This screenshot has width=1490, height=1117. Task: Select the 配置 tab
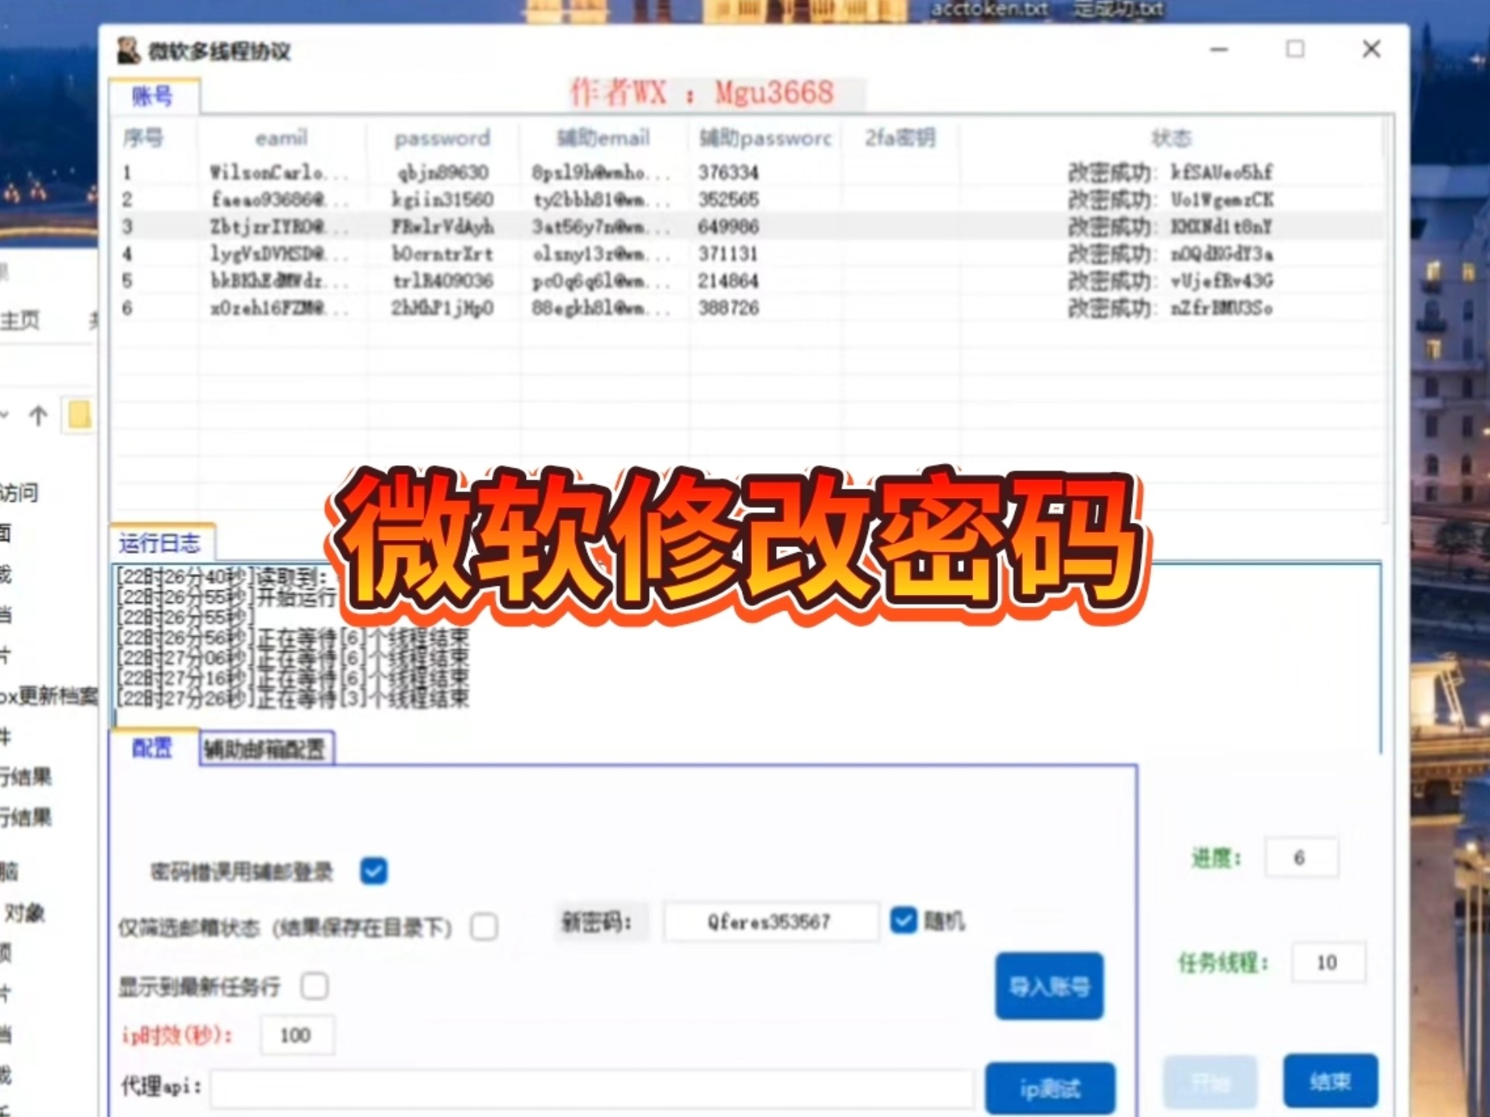tap(152, 748)
